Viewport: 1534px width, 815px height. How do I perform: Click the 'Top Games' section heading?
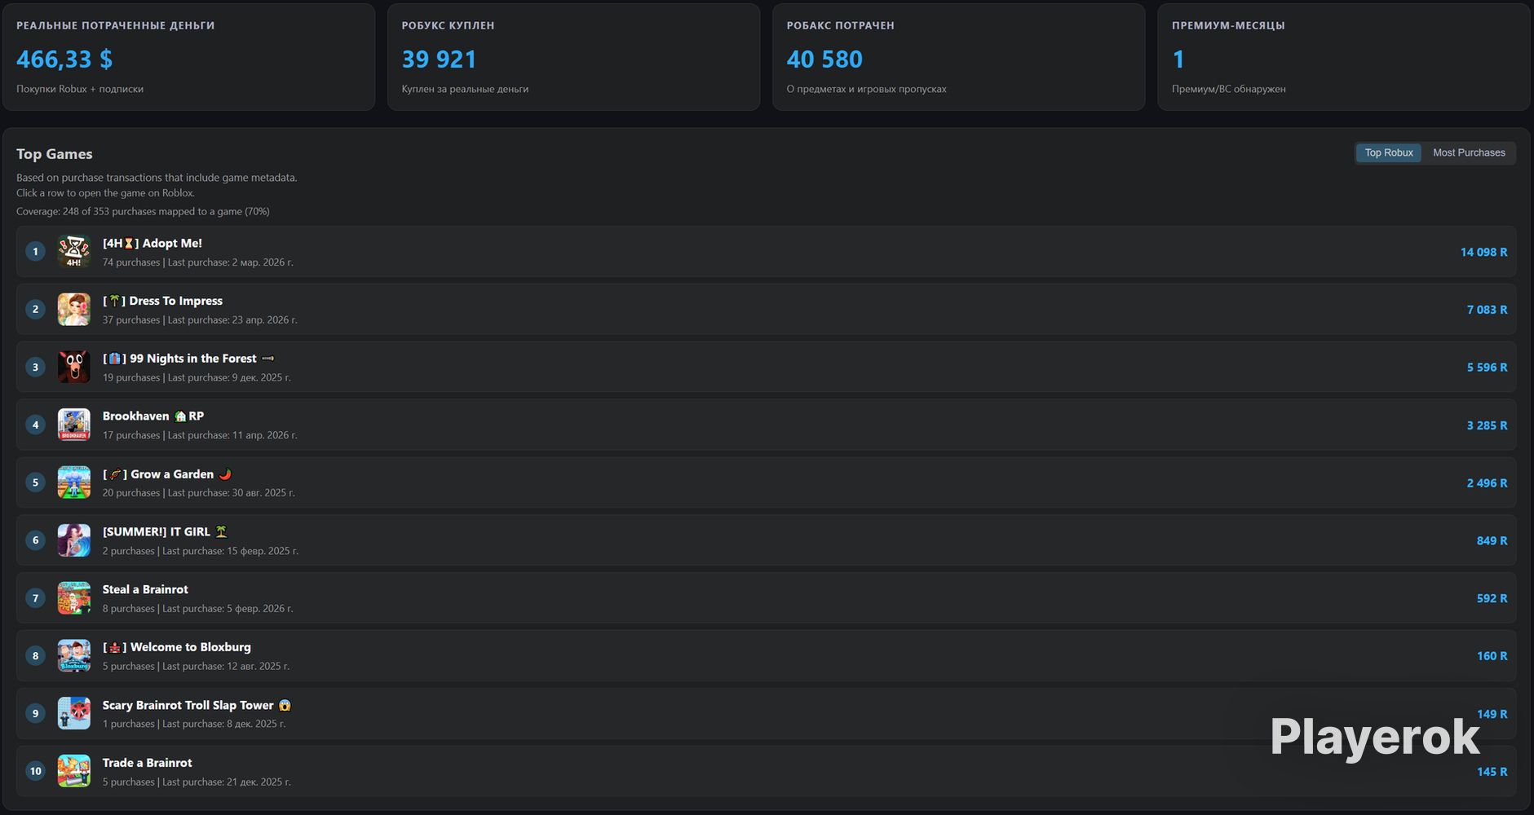pos(55,154)
